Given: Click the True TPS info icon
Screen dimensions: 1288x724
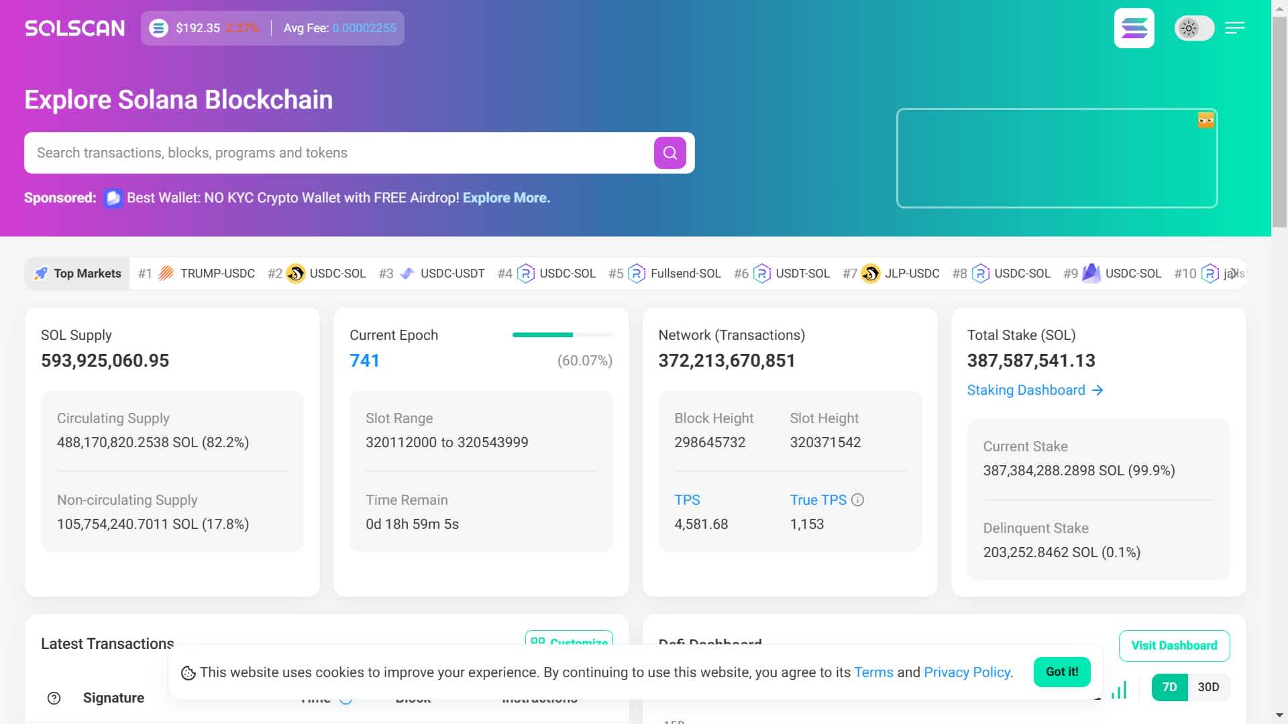Looking at the screenshot, I should [x=857, y=500].
